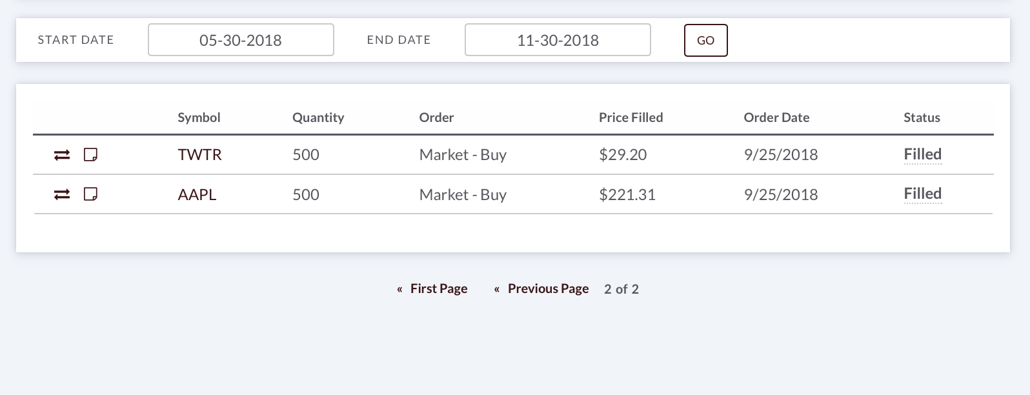This screenshot has height=395, width=1030.
Task: Click the End Date field showing 11-30-2018
Action: pyautogui.click(x=558, y=40)
